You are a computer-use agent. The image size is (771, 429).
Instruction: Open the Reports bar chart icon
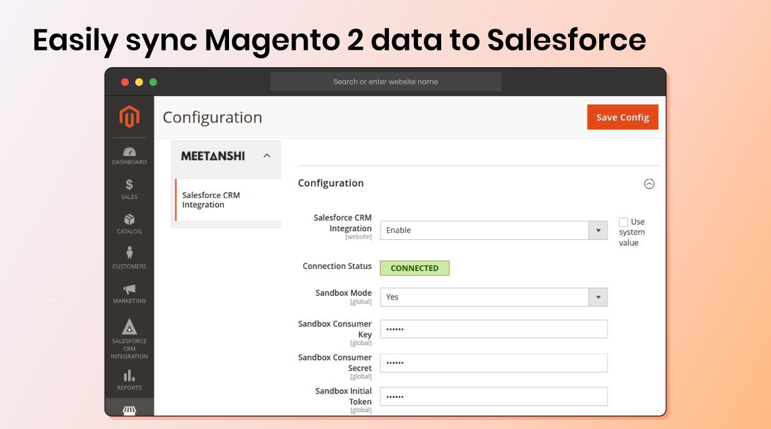129,376
